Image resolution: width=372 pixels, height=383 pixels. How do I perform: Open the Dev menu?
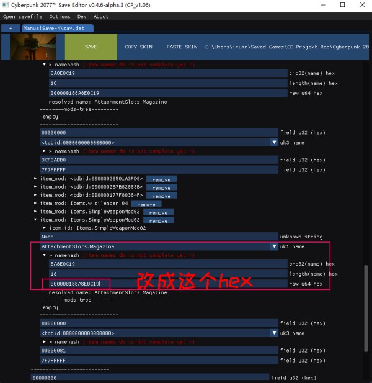(x=82, y=17)
